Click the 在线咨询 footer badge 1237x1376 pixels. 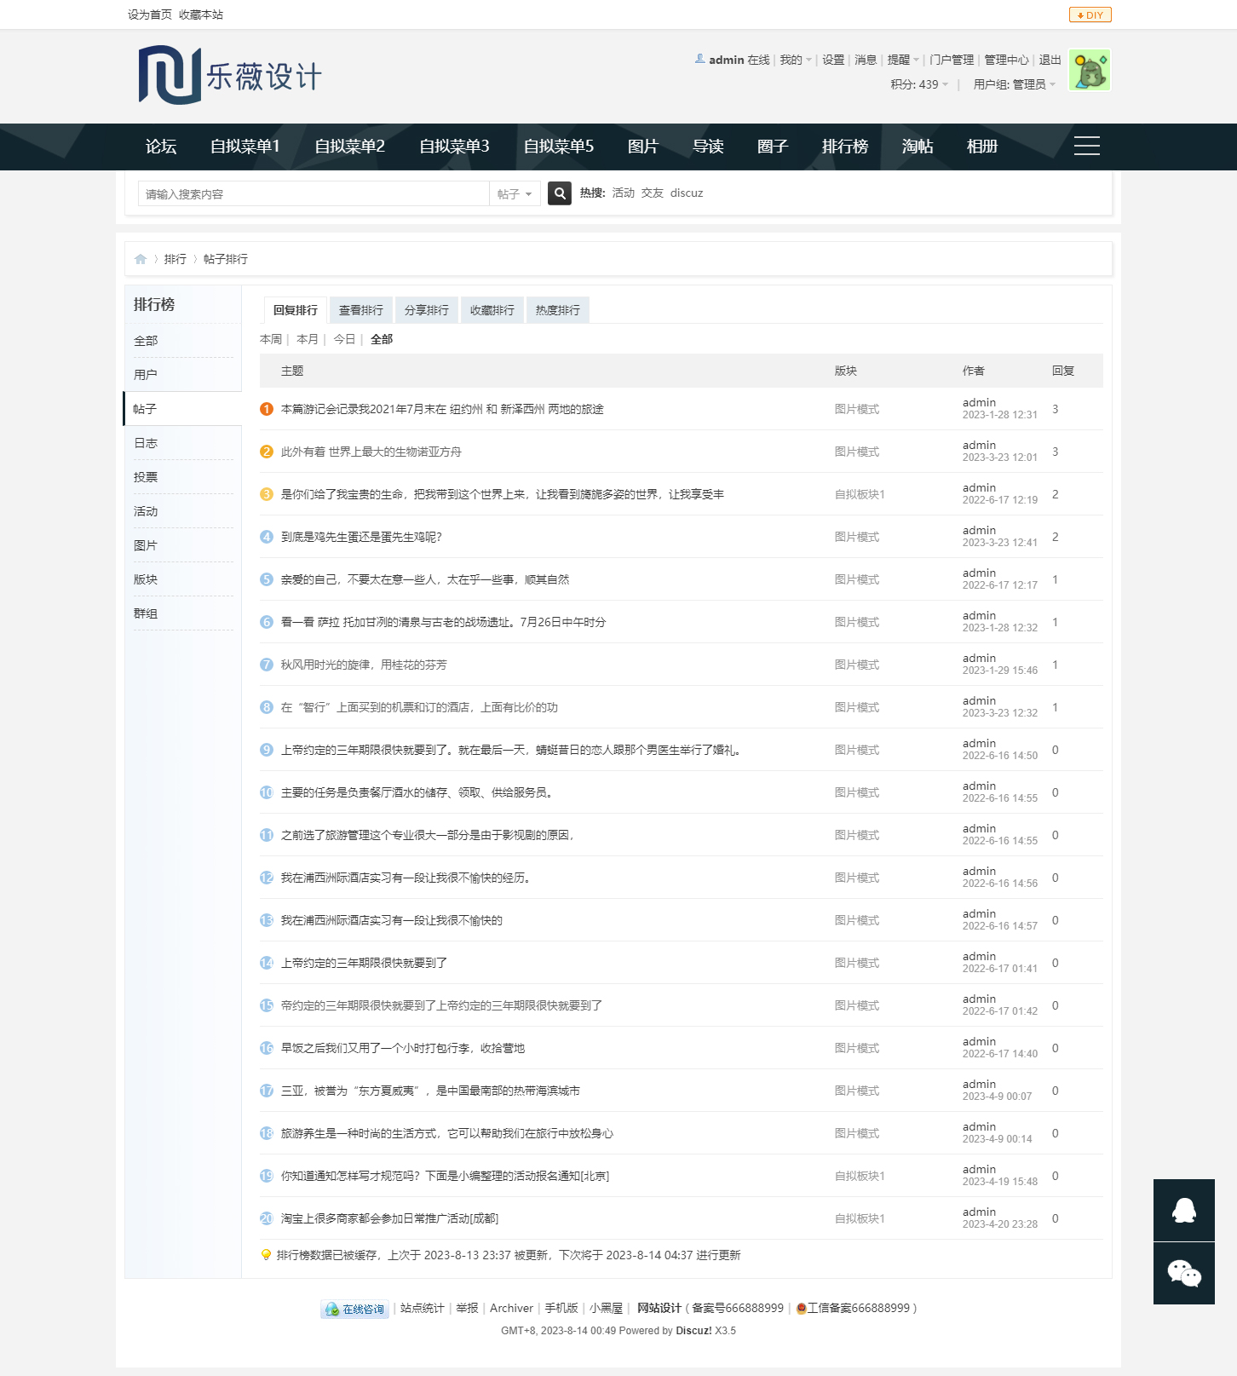coord(355,1309)
